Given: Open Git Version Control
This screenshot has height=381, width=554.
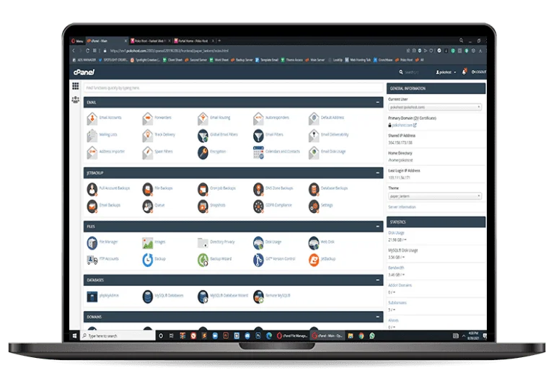Looking at the screenshot, I should pyautogui.click(x=259, y=259).
